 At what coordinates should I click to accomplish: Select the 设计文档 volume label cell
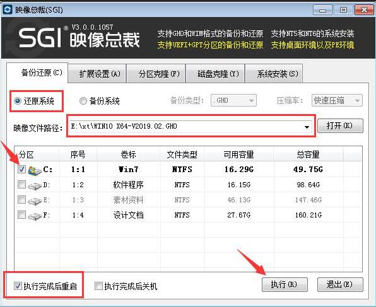pyautogui.click(x=128, y=215)
